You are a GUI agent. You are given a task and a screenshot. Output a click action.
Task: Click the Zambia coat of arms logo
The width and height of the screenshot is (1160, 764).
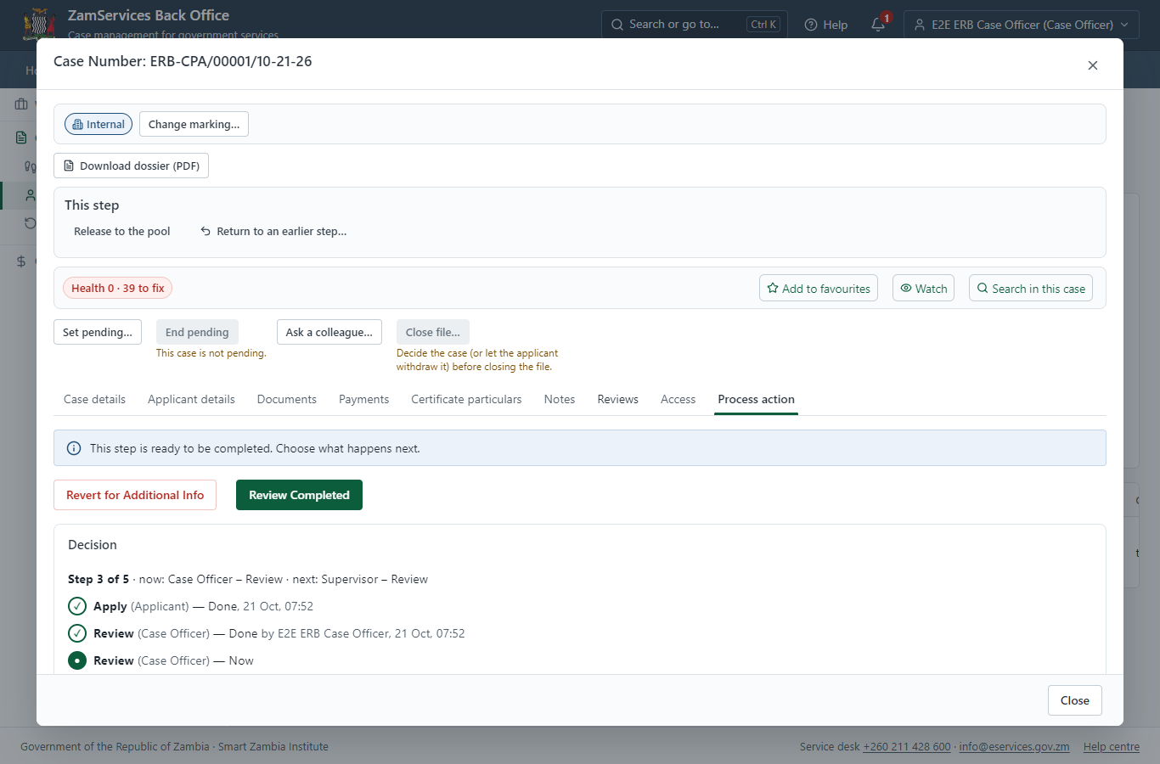coord(39,24)
